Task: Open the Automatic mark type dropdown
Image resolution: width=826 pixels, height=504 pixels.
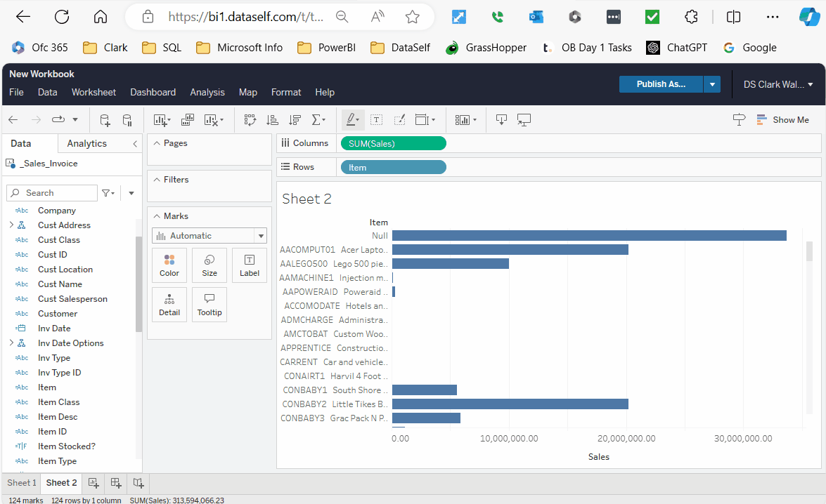Action: point(209,236)
